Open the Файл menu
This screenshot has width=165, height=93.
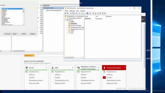(67, 11)
